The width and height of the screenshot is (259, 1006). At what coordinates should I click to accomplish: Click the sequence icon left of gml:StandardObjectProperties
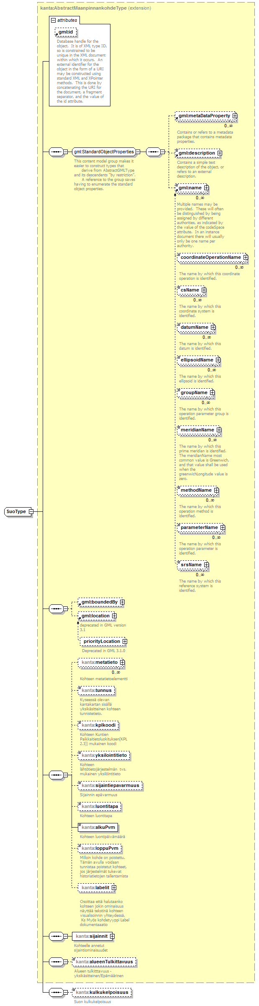pyautogui.click(x=56, y=152)
